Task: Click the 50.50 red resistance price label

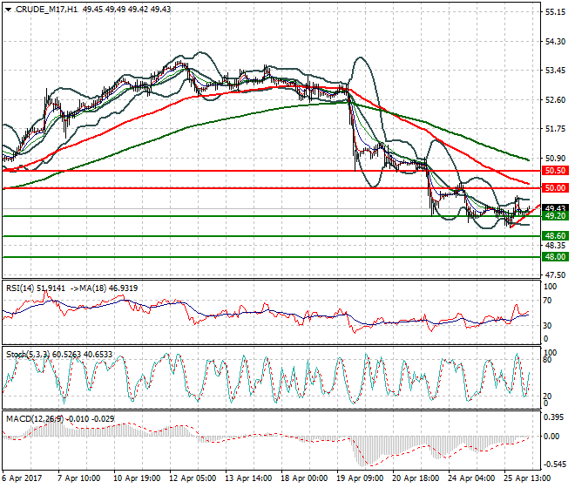Action: pyautogui.click(x=555, y=171)
